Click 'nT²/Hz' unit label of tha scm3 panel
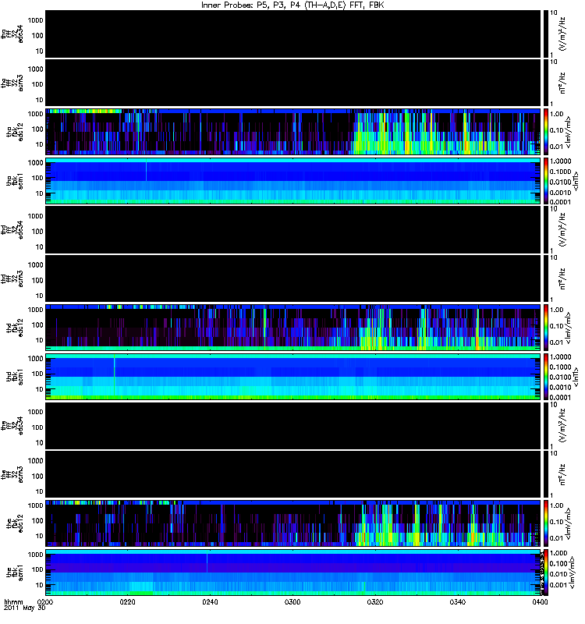Screen dimensions: 585x624 pyautogui.click(x=562, y=83)
